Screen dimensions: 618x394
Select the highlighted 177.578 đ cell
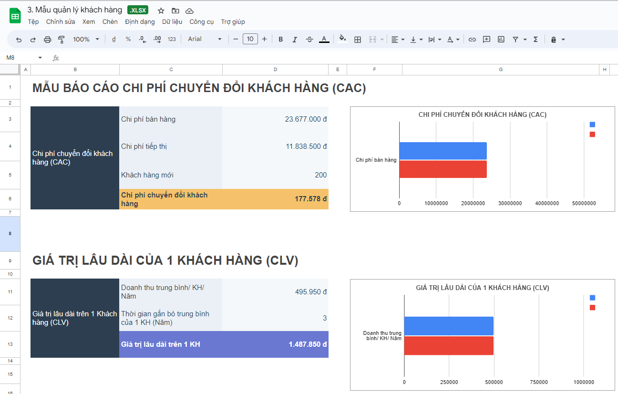[x=275, y=199]
